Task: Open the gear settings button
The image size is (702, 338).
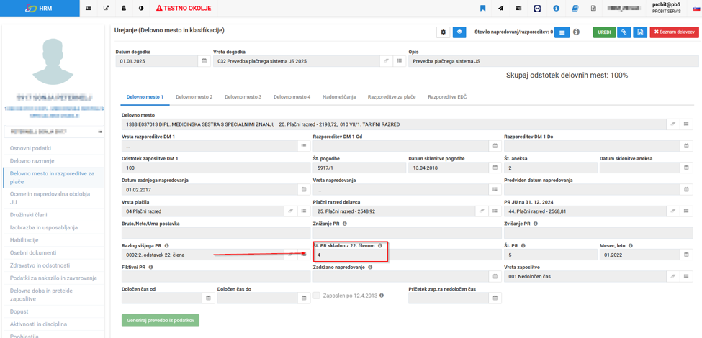Action: point(444,32)
